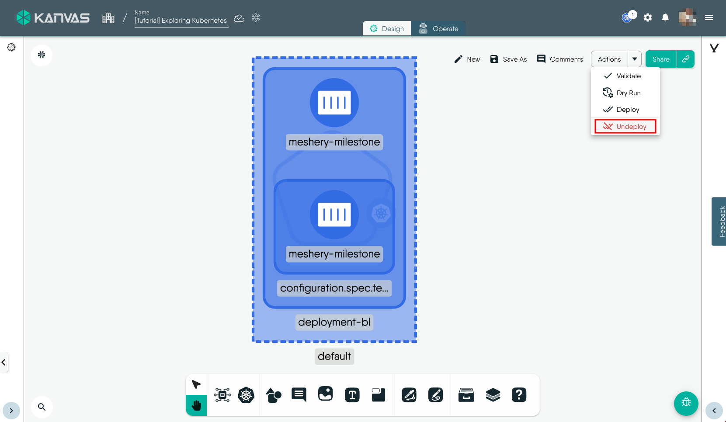
Task: Open the layers icon in the dock
Action: [493, 395]
